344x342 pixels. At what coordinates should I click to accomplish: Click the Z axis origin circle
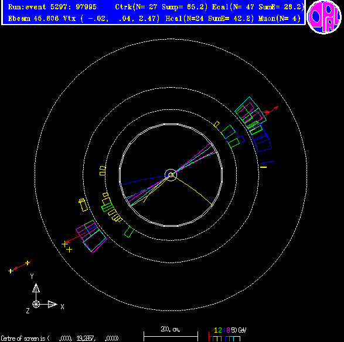tap(36, 304)
